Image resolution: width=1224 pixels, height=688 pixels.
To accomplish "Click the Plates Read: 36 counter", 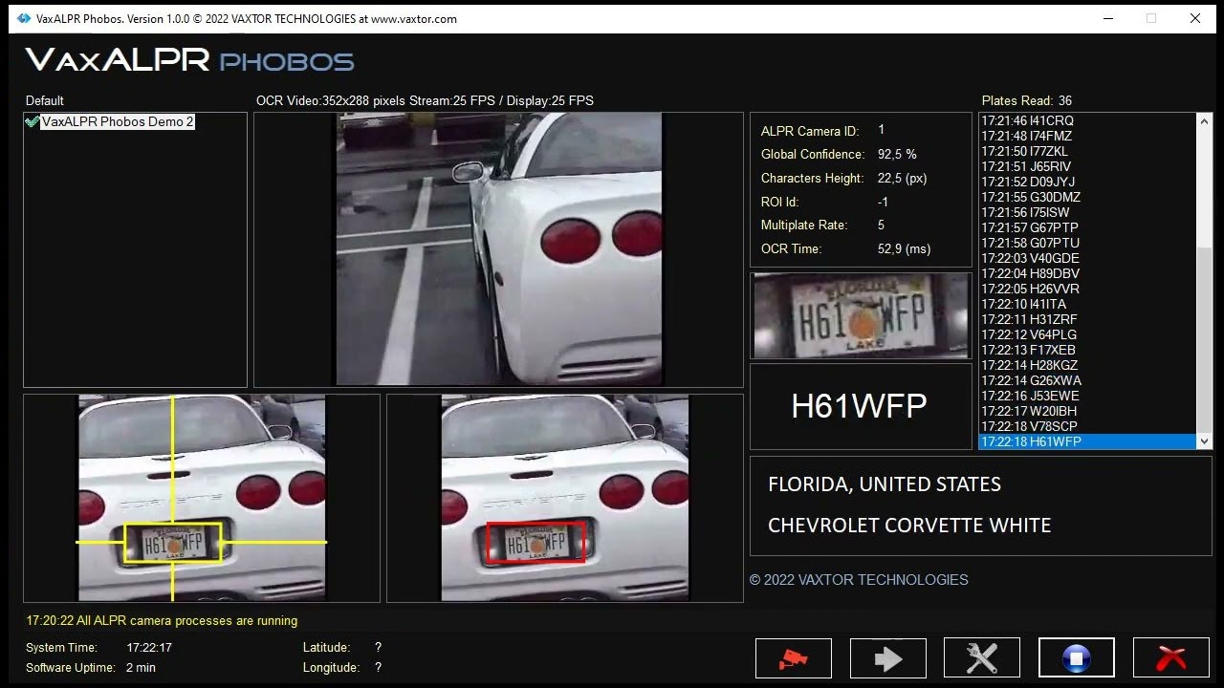I will click(x=1027, y=100).
